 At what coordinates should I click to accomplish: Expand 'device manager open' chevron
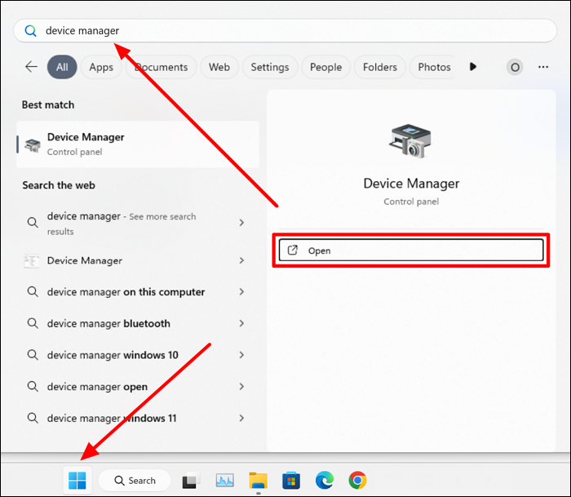click(241, 386)
